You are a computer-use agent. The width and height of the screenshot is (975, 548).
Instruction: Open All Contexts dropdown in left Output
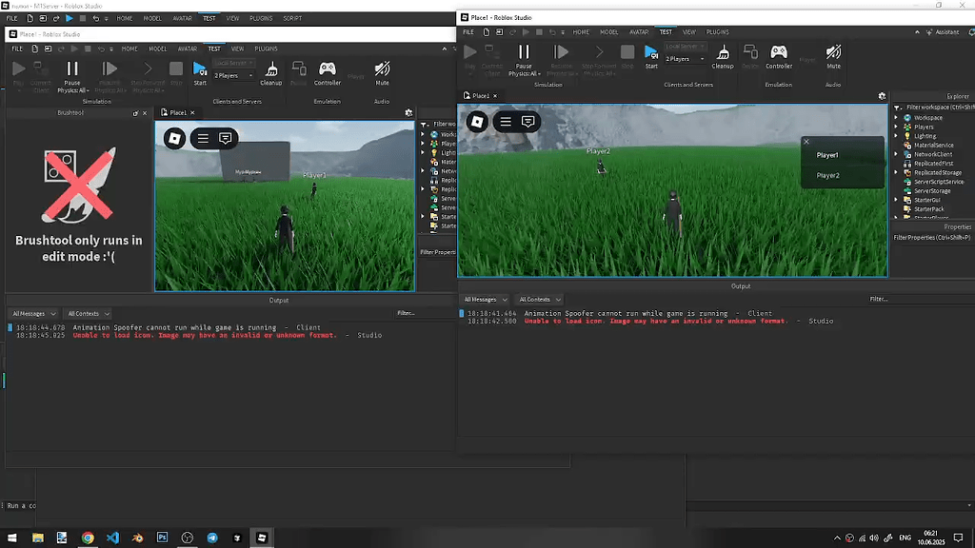(89, 314)
